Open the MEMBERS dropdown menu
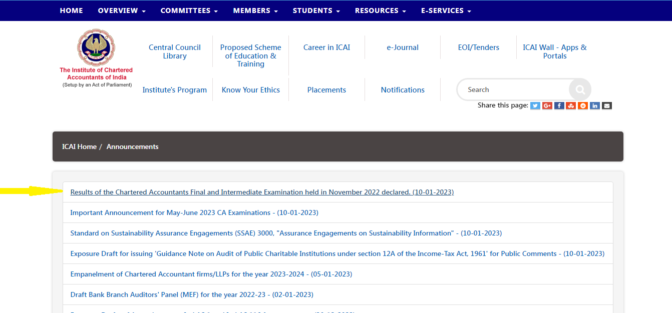The width and height of the screenshot is (672, 313). coord(255,10)
